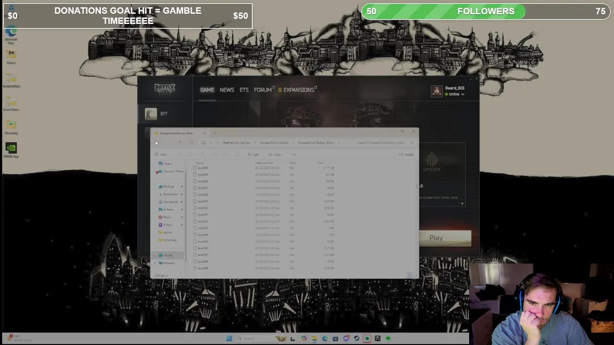Screen dimensions: 614x345
Task: Open the Sort dropdown in File Explorer
Action: coord(255,154)
